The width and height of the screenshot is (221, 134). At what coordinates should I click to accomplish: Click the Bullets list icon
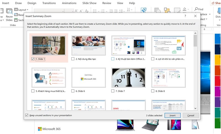[95, 11]
